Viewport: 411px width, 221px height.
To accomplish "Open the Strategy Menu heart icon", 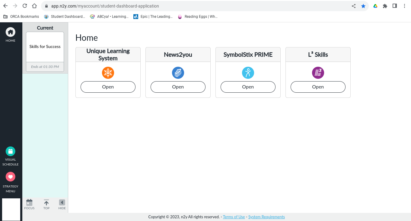I will coord(11,177).
